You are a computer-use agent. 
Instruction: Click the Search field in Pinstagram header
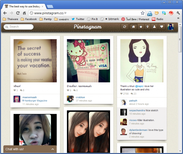(x=19, y=27)
